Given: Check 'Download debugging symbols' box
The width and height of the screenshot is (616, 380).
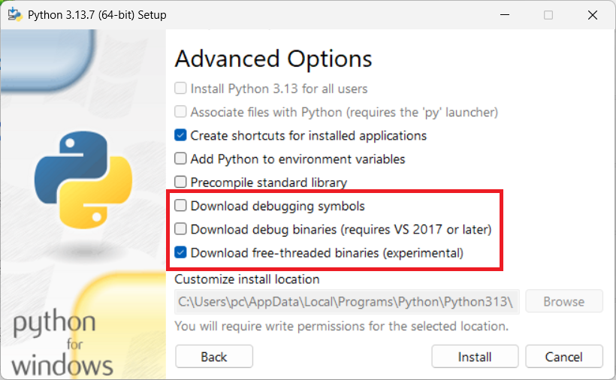Looking at the screenshot, I should click(180, 206).
